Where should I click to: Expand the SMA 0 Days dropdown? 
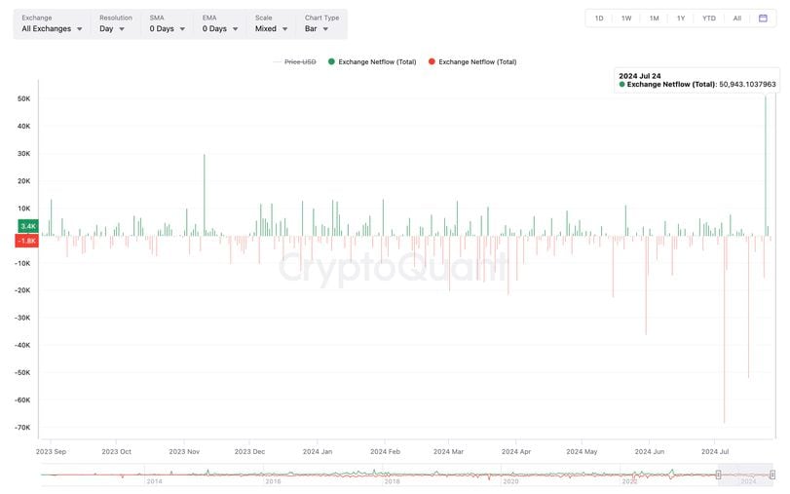tap(168, 23)
